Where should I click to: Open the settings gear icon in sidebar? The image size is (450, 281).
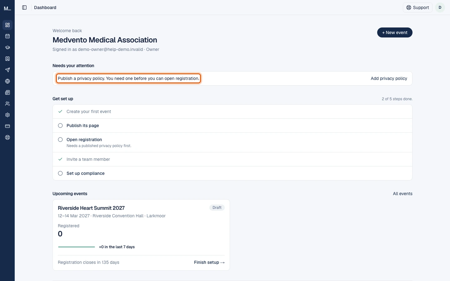tap(7, 115)
